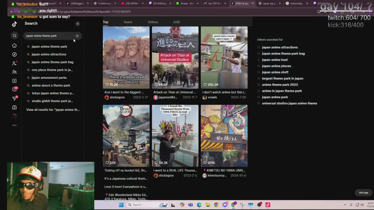Switch to the Top tab
374x210 pixels.
pos(105,22)
